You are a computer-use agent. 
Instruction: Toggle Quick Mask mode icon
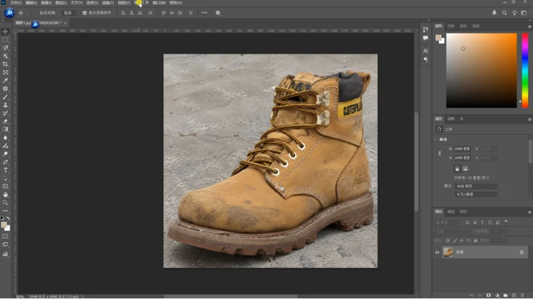pos(5,237)
